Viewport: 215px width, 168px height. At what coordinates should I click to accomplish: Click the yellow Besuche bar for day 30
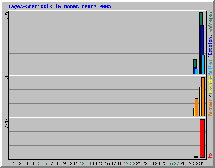coord(194,112)
